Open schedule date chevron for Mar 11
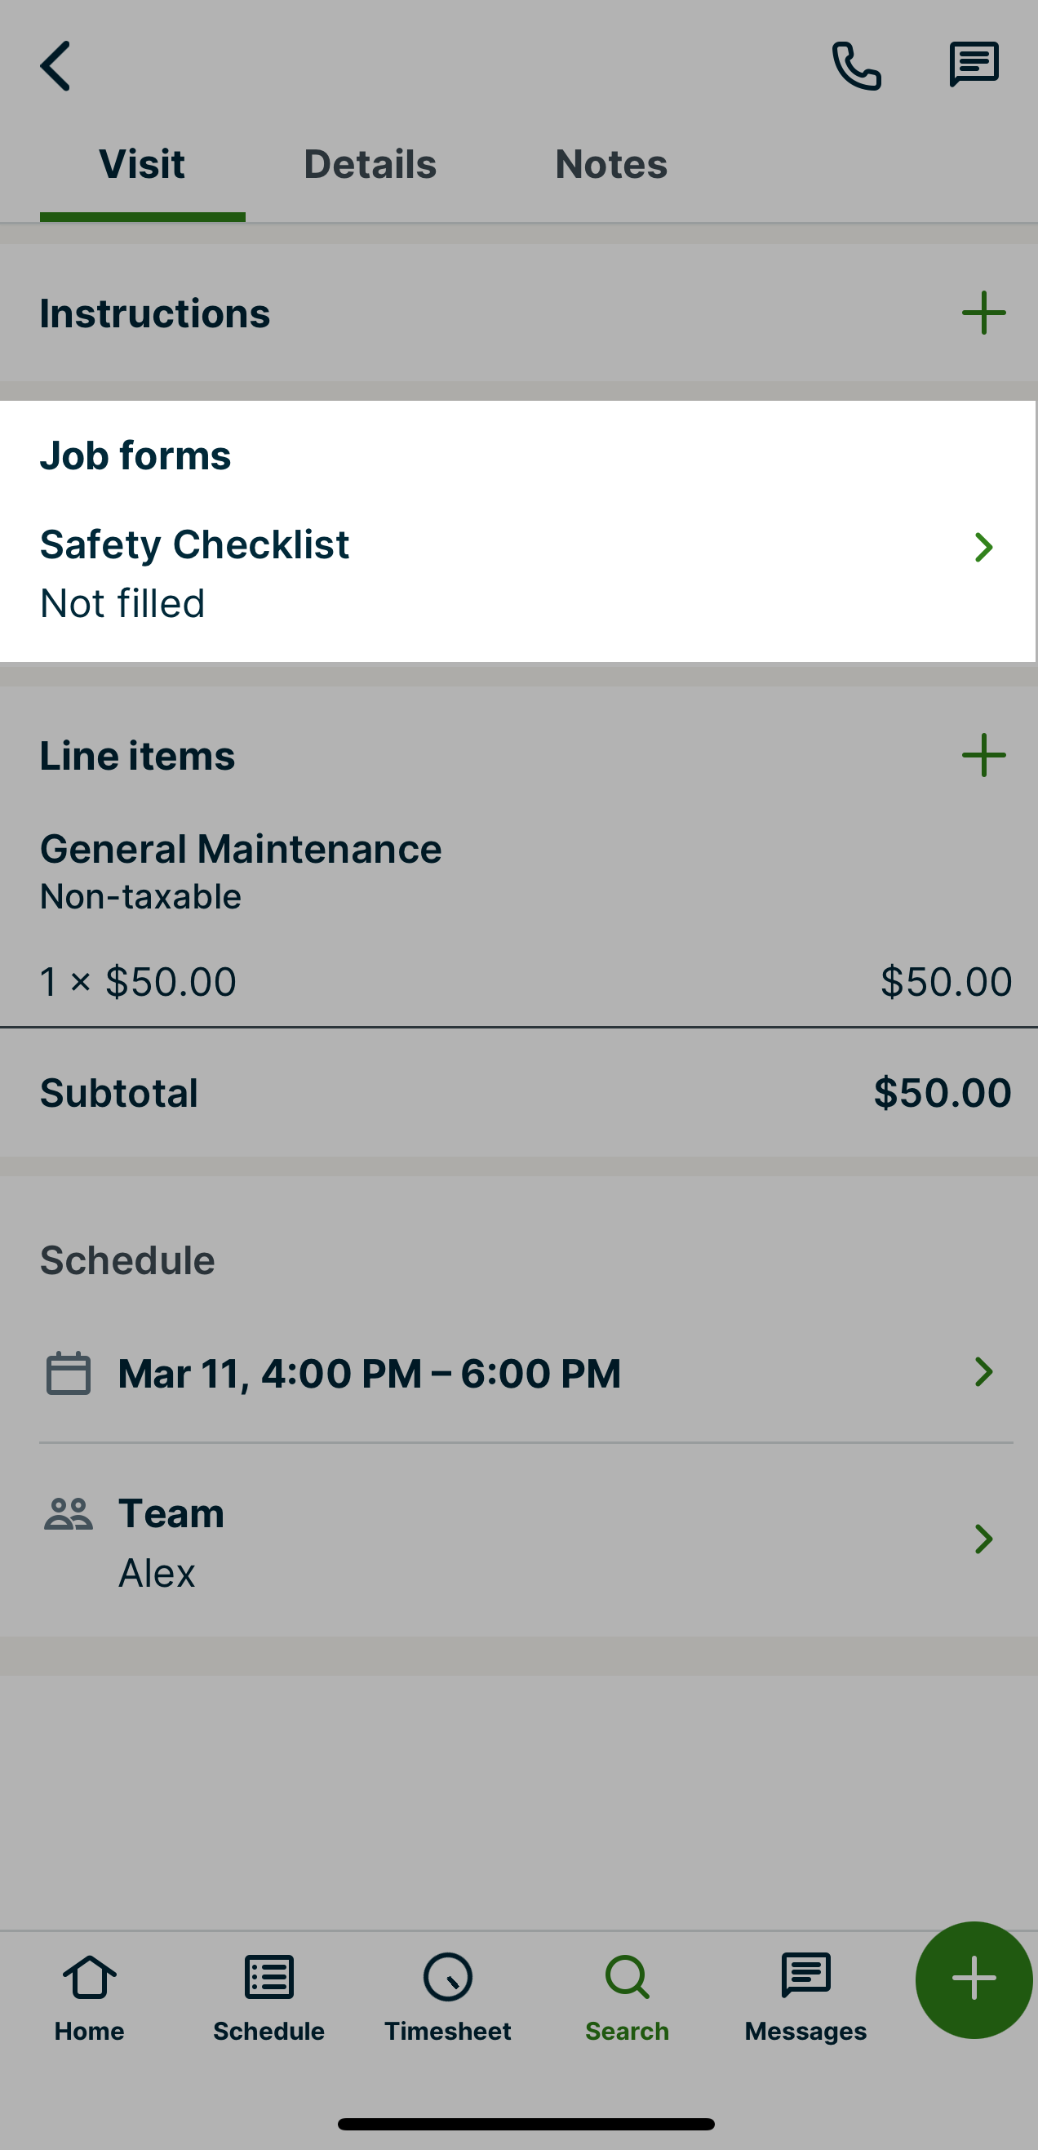Viewport: 1038px width, 2150px height. [x=983, y=1372]
